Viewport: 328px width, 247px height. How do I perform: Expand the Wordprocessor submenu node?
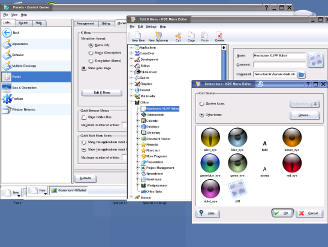pyautogui.click(x=138, y=185)
